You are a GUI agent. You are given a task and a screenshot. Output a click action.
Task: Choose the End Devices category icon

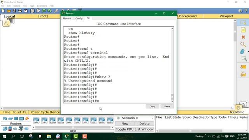(5, 129)
